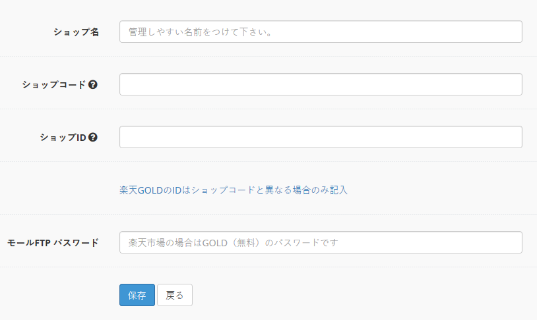Viewport: 537px width, 320px height.
Task: Save the shop settings with 保存
Action: click(x=137, y=295)
